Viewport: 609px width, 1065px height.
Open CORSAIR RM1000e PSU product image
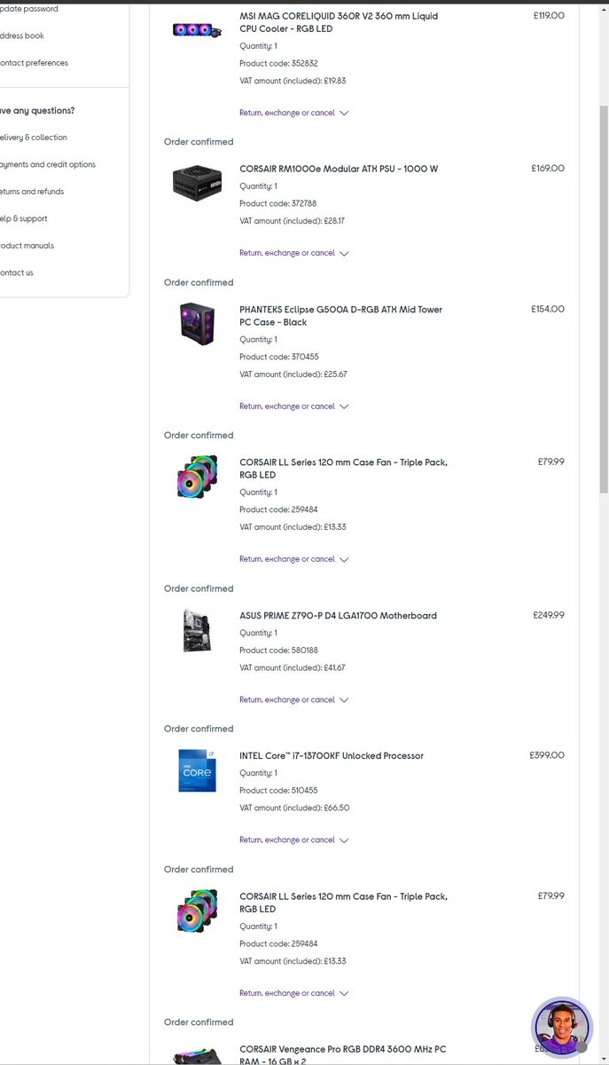click(x=197, y=183)
